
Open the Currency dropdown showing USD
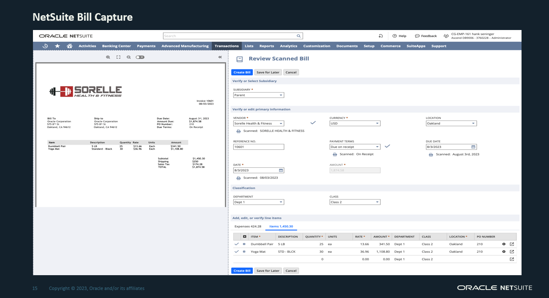355,123
